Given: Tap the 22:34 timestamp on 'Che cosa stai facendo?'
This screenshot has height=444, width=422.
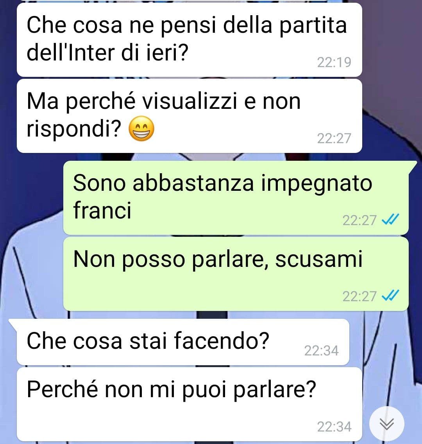Looking at the screenshot, I should click(x=321, y=351).
